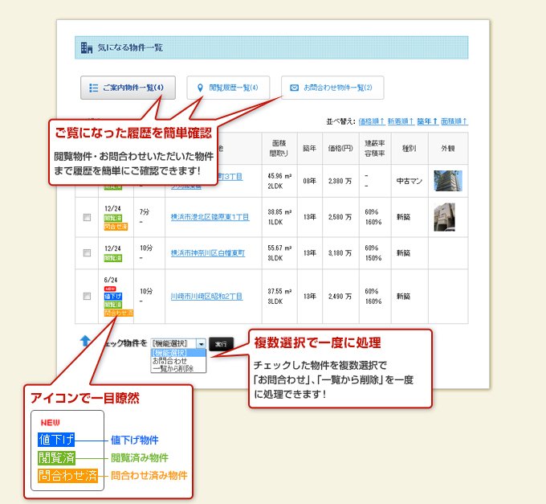The height and width of the screenshot is (504, 546).
Task: Click the 3,180 万 price cell
Action: [x=340, y=253]
